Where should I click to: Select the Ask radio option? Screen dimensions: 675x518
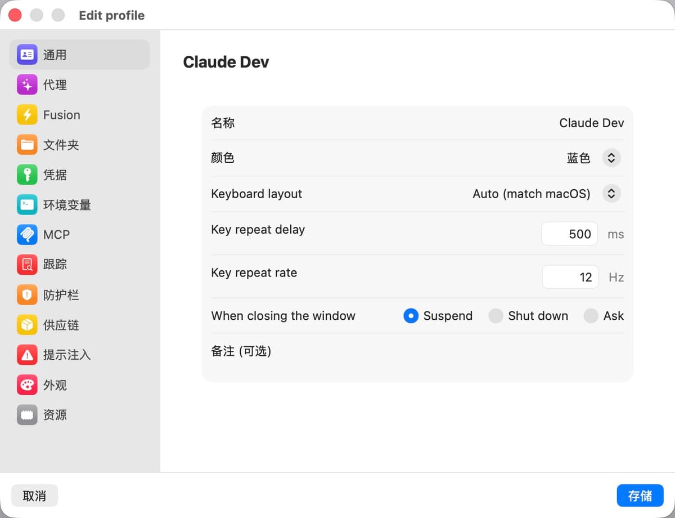coord(591,316)
